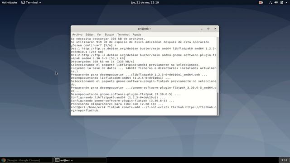
Task: Open the Editar menu
Action: click(90, 34)
